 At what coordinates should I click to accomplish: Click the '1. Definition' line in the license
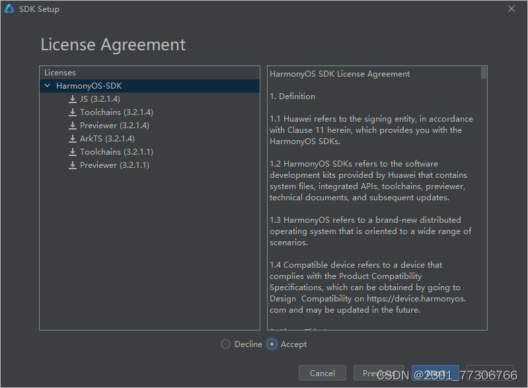click(292, 97)
